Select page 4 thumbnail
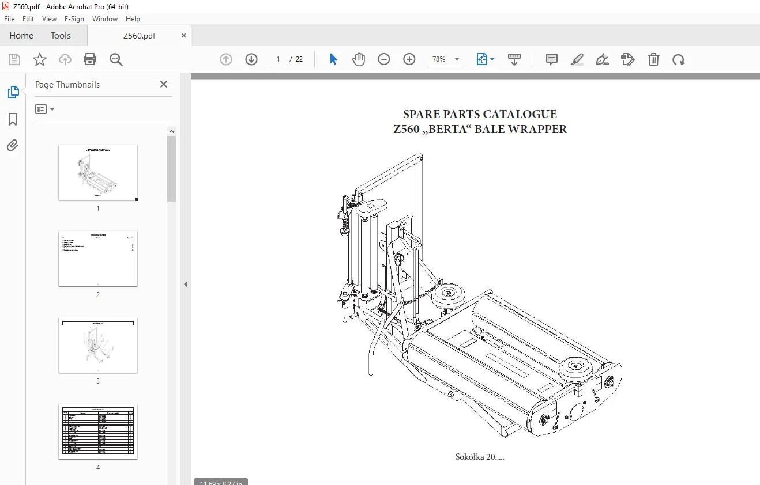The image size is (760, 485). pyautogui.click(x=98, y=431)
